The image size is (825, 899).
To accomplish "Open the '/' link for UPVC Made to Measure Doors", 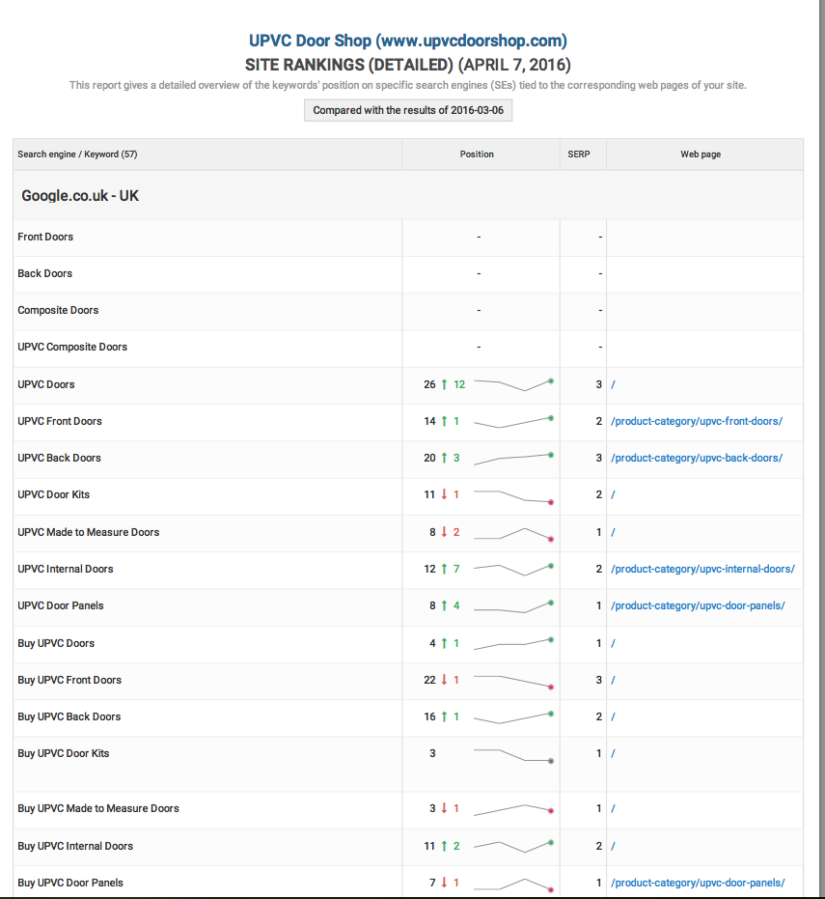I will [x=613, y=533].
